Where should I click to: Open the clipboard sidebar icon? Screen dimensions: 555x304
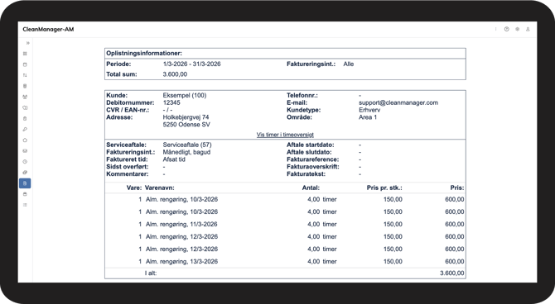coord(25,119)
